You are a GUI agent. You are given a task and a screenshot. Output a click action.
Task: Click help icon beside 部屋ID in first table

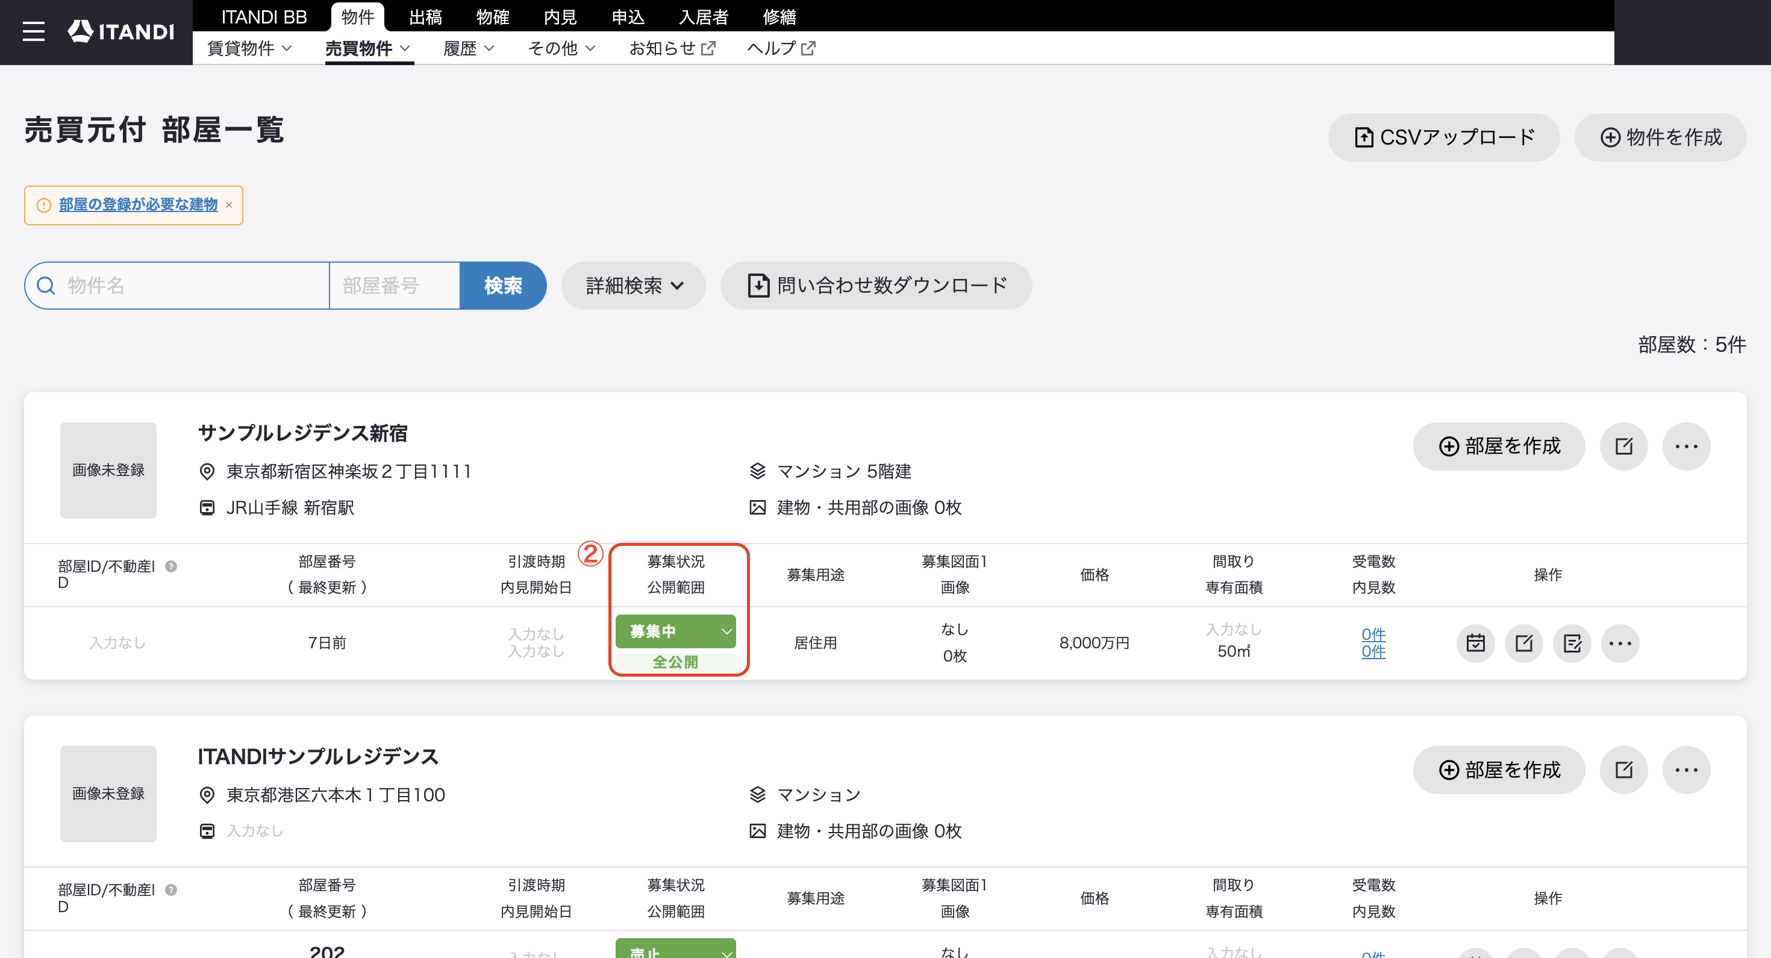(x=171, y=566)
